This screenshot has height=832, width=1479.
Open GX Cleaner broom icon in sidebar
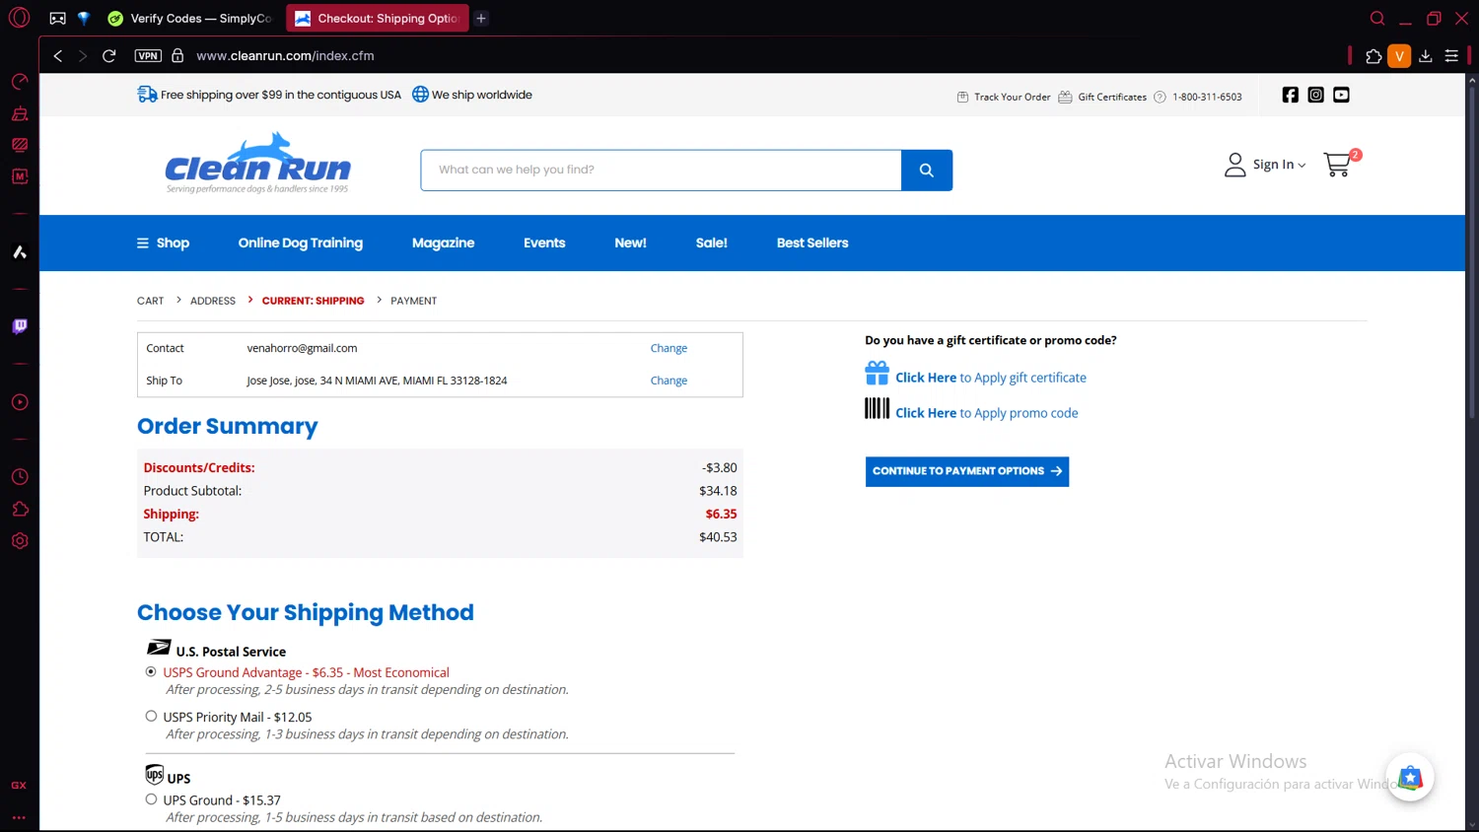20,113
